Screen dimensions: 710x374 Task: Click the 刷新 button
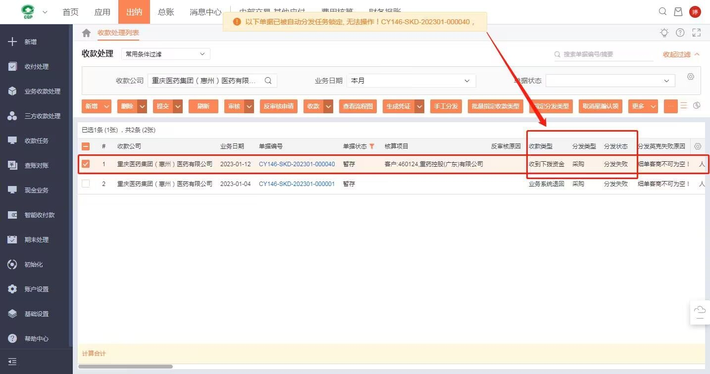(x=203, y=106)
